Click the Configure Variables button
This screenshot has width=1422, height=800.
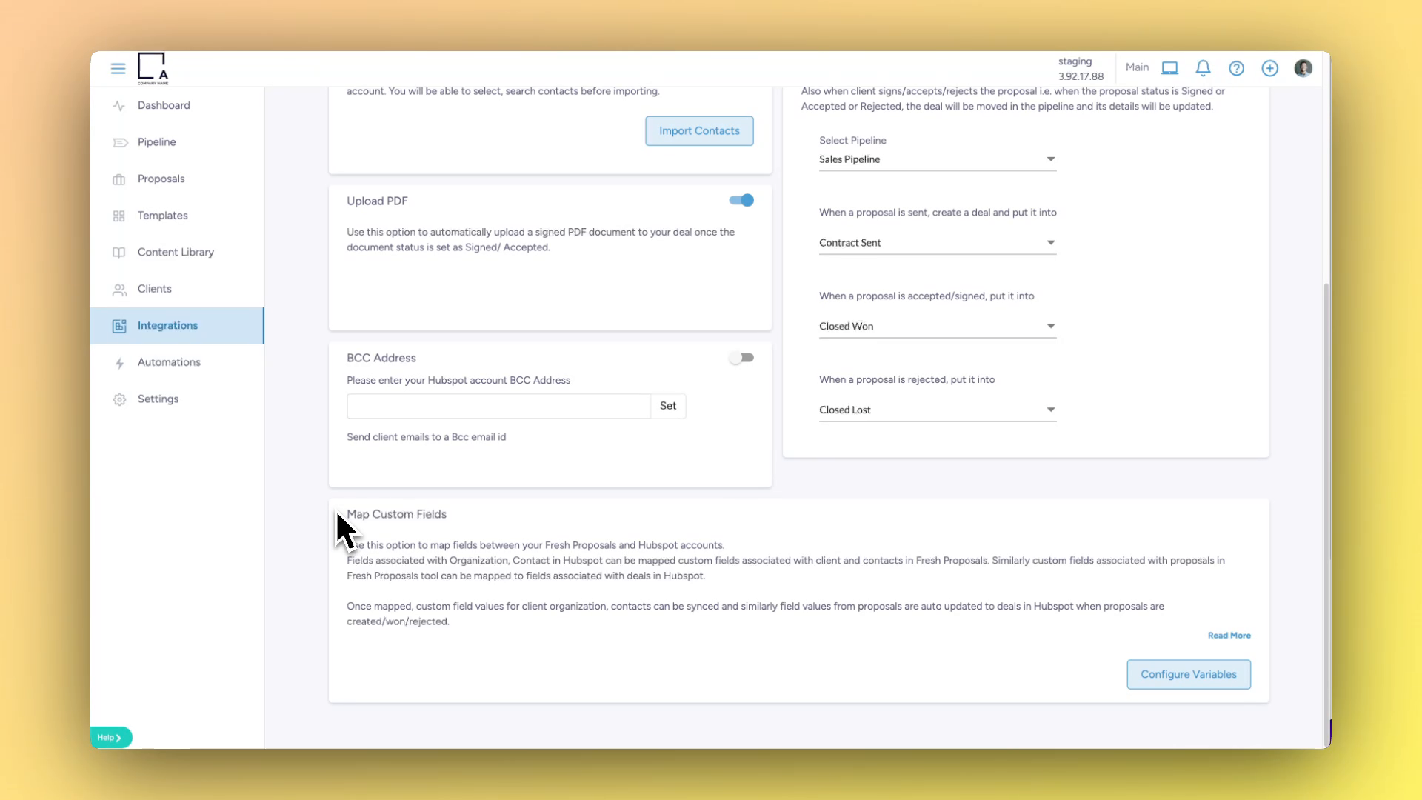tap(1188, 674)
